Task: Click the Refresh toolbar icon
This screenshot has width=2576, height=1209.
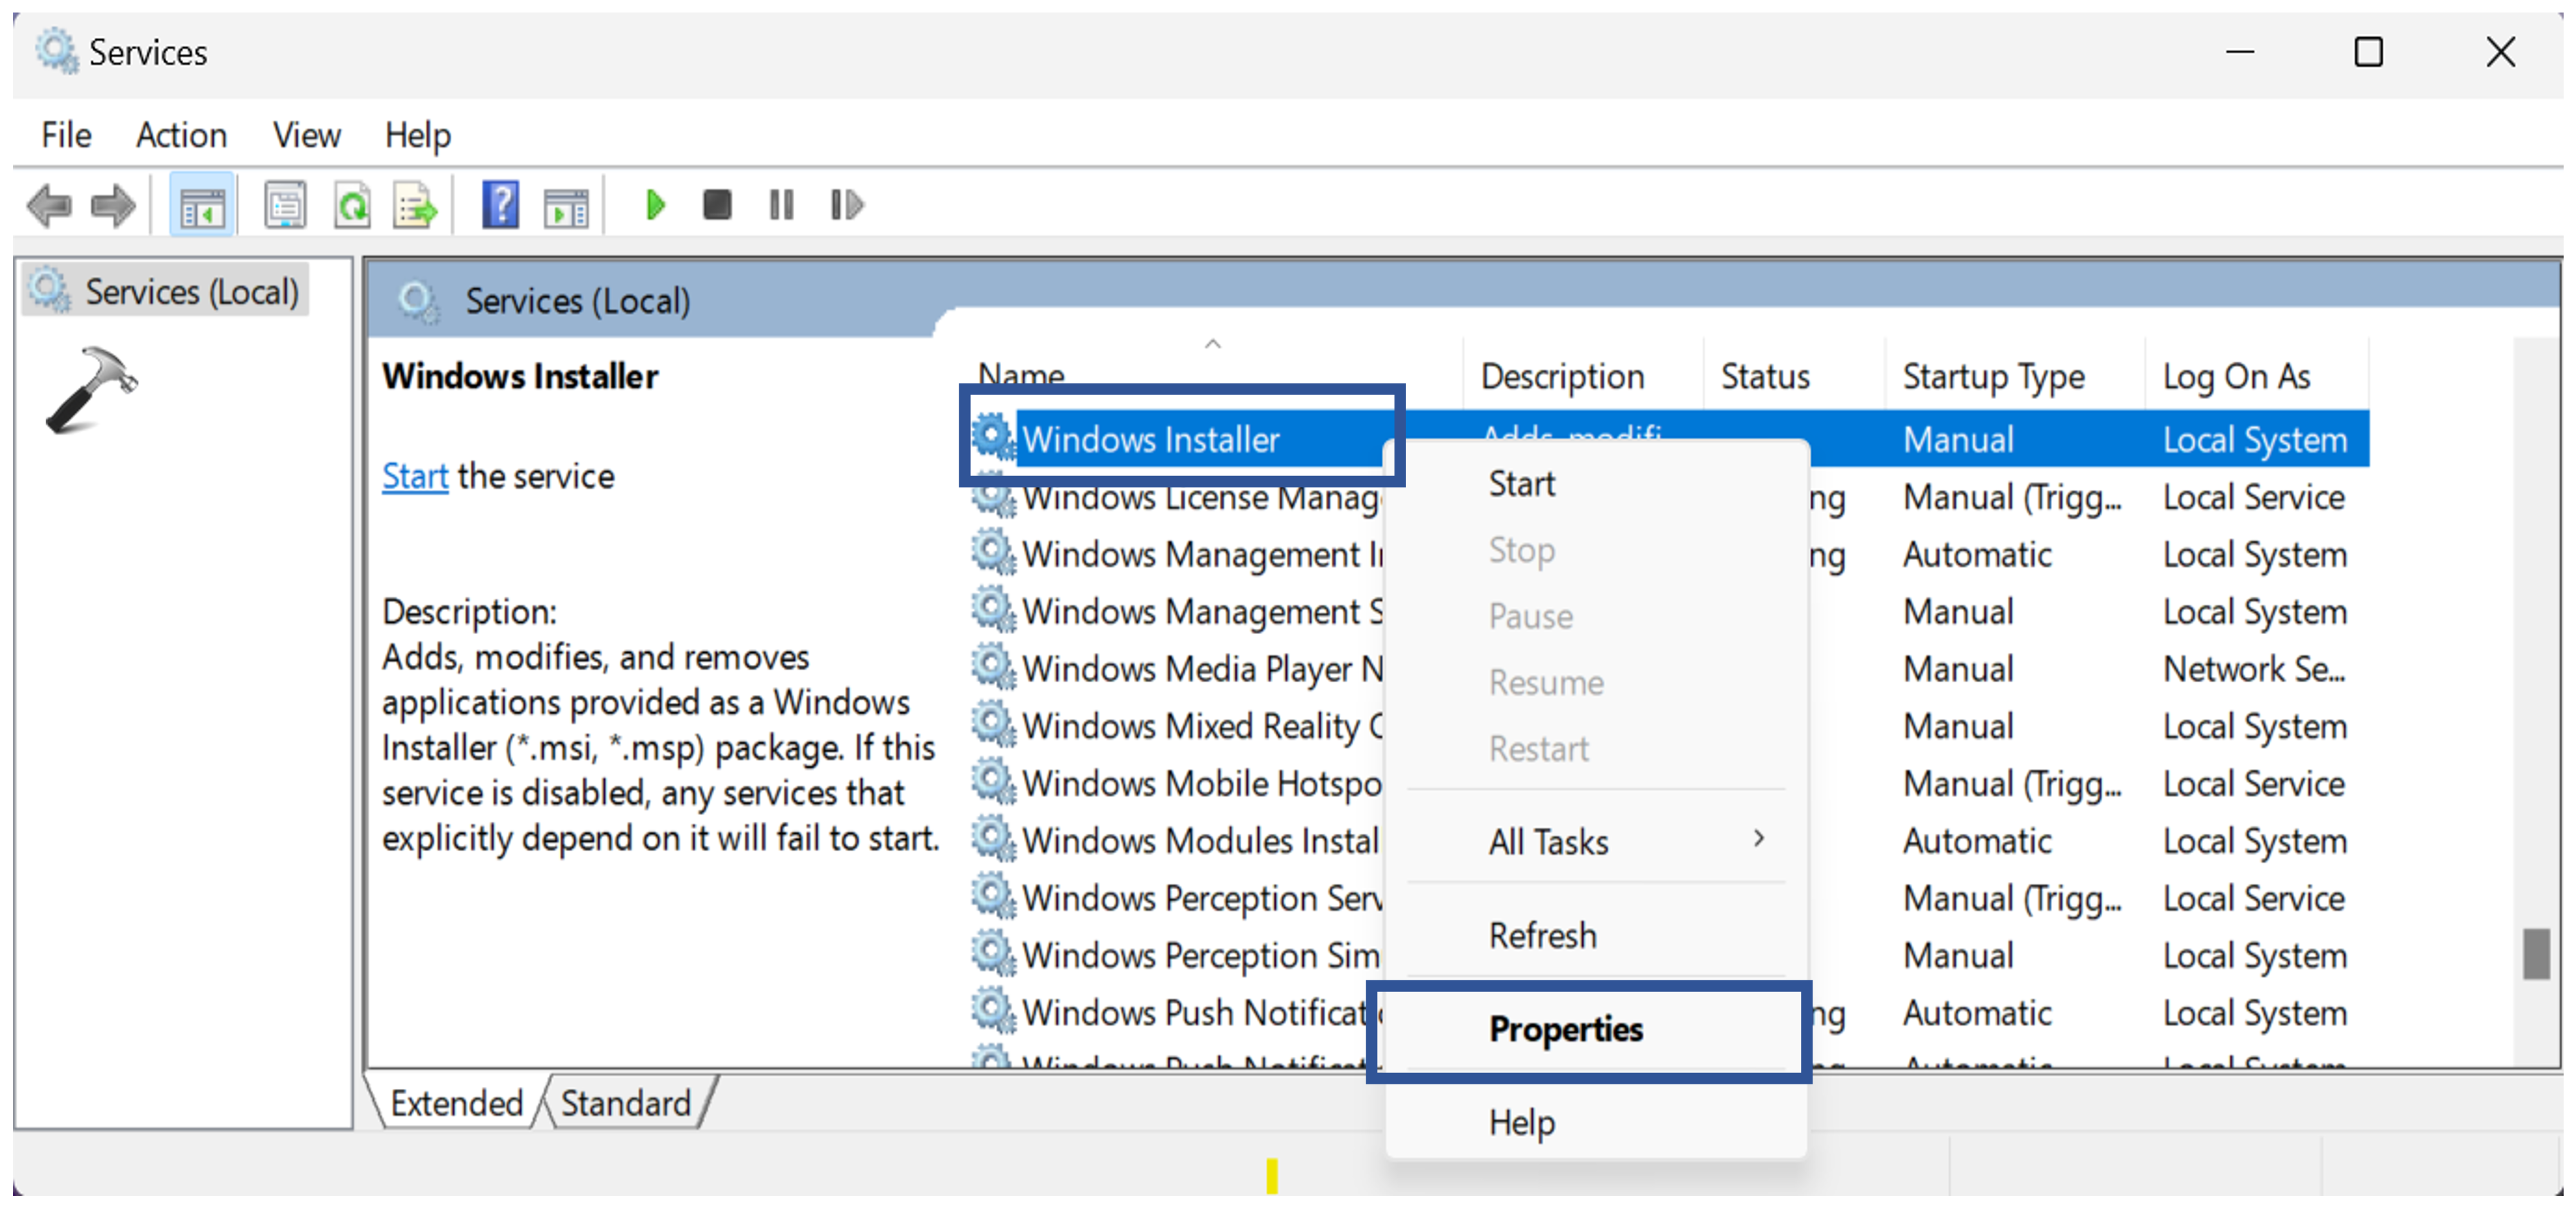Action: 352,206
